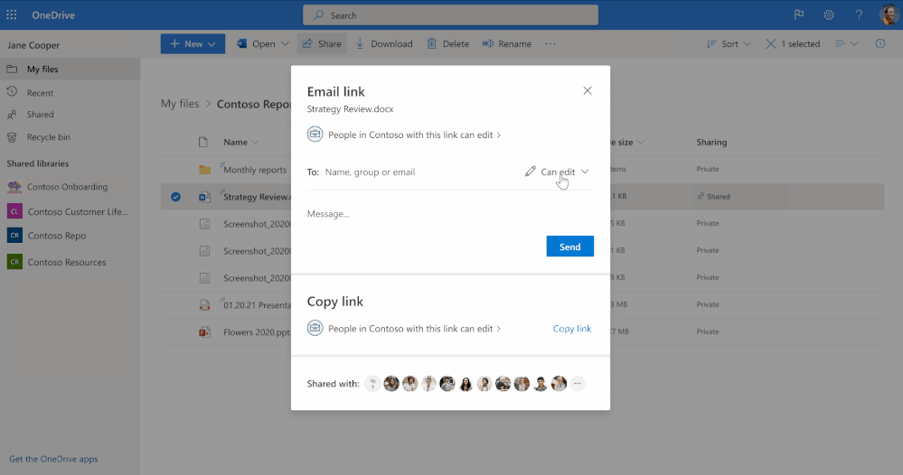Open the information details pane icon
Screen dimensions: 903x475
point(880,43)
